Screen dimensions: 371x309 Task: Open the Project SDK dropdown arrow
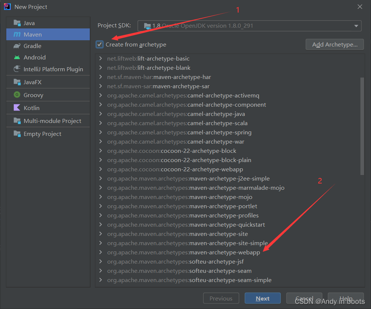pyautogui.click(x=356, y=26)
